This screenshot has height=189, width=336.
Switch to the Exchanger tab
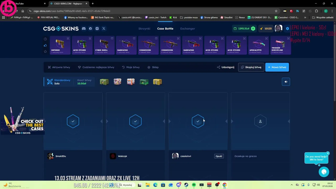click(x=188, y=29)
